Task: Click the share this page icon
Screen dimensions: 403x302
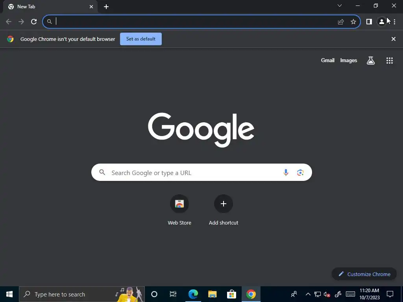Action: 341,22
